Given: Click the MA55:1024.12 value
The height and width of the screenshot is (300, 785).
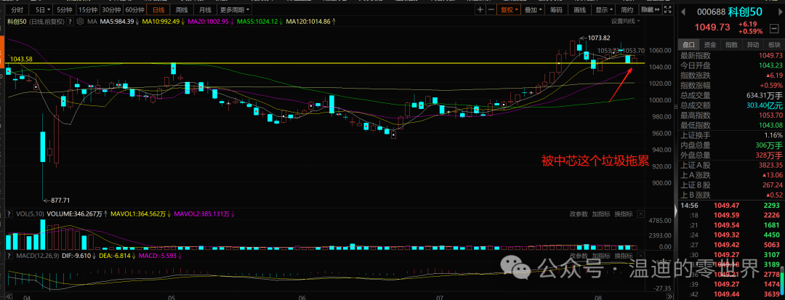Looking at the screenshot, I should [258, 22].
